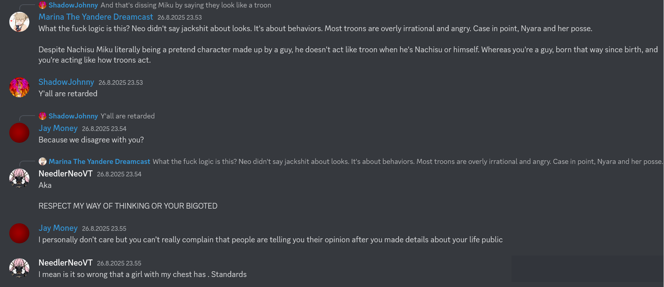Viewport: 664px width, 287px height.
Task: Open NeedlerNeoVT username at 23.54
Action: [66, 174]
